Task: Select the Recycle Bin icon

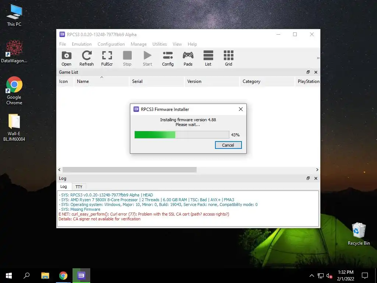Action: pyautogui.click(x=359, y=234)
